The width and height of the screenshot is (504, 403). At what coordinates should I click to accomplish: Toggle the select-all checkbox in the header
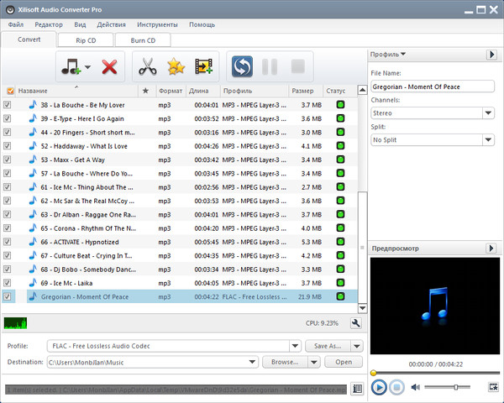click(x=9, y=91)
